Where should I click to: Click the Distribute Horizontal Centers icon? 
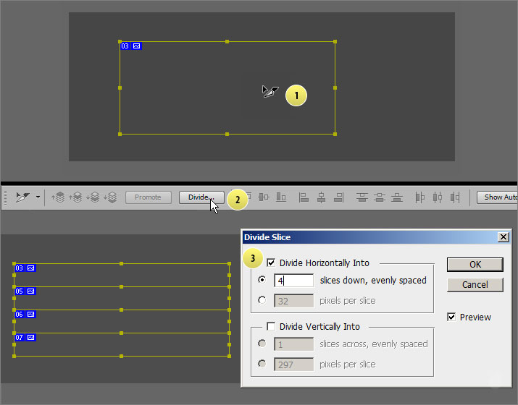[x=438, y=197]
